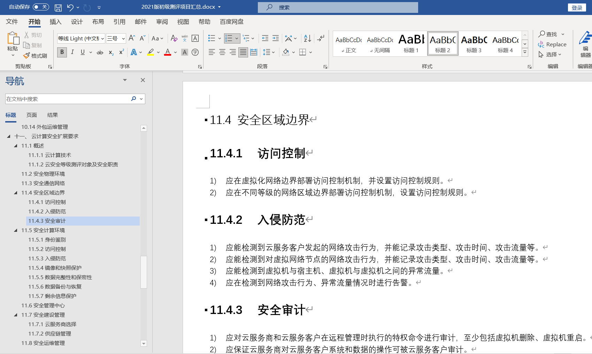Image resolution: width=592 pixels, height=354 pixels.
Task: Click the Numbering list icon
Action: [229, 38]
